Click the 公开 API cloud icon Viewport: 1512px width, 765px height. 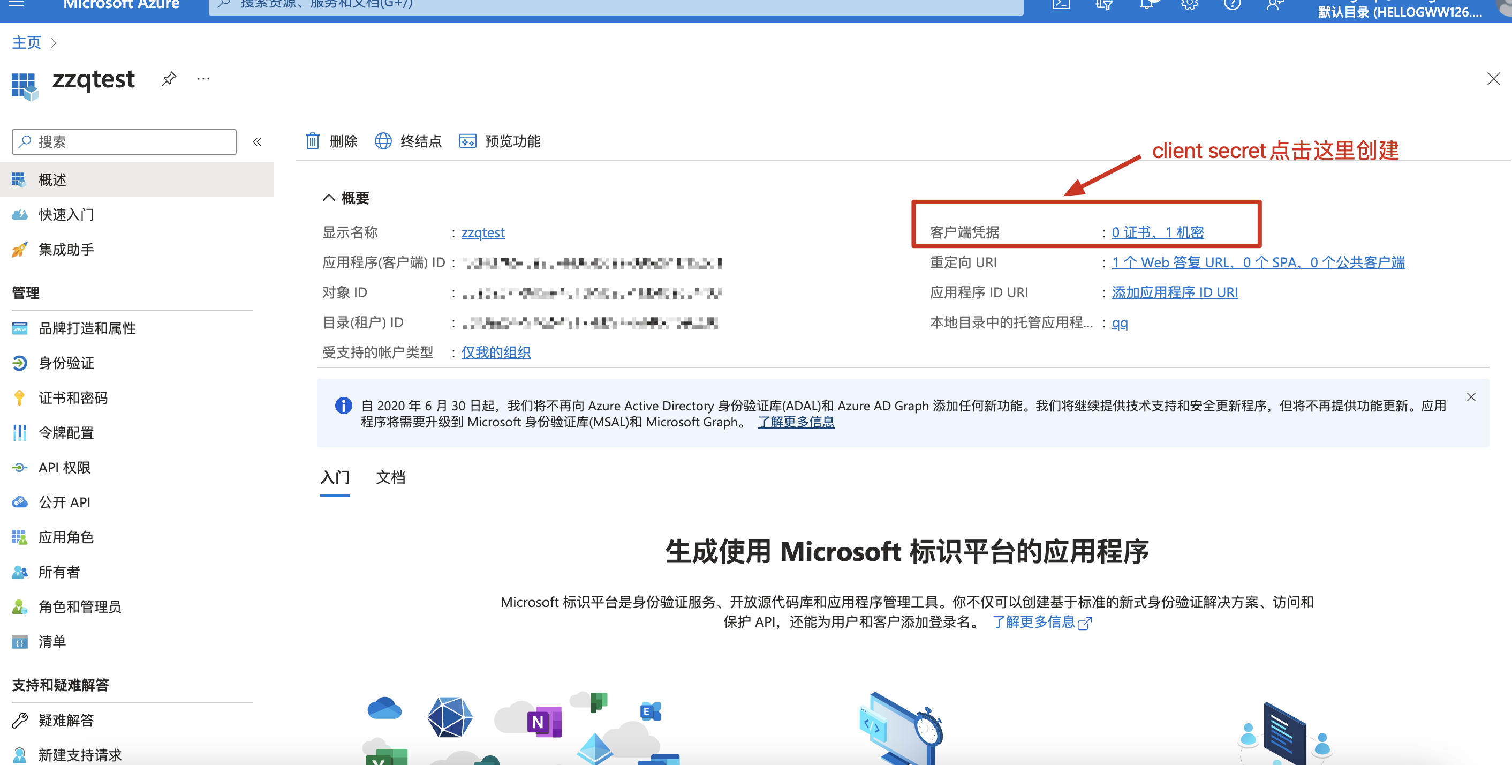(x=19, y=502)
